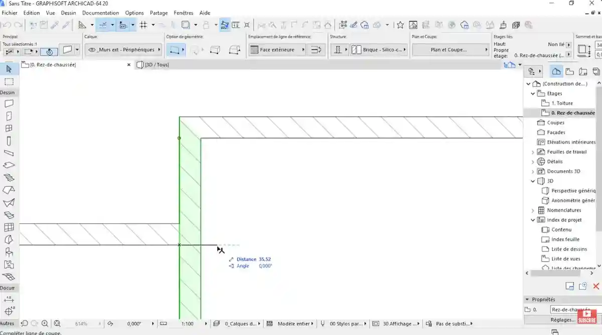Viewport: 602px width, 335px height.
Task: Activate the Beam tool
Action: click(9, 153)
